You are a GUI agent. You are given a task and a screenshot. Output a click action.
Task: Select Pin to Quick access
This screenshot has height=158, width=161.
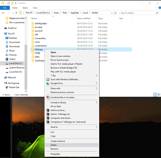[72, 60]
